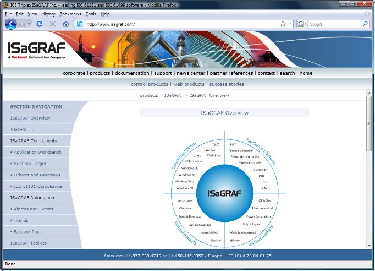Open the Tools menu

91,14
